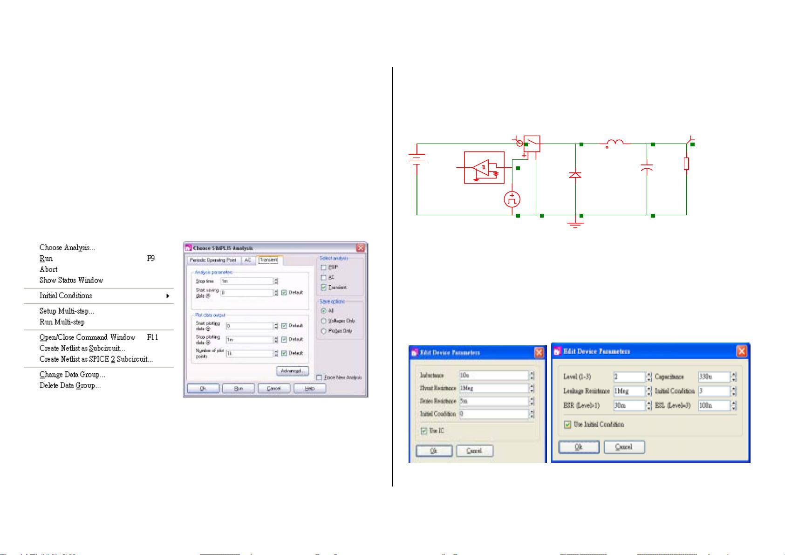This screenshot has width=785, height=555.
Task: Choose Setup Multi-step from the menu
Action: [x=67, y=311]
